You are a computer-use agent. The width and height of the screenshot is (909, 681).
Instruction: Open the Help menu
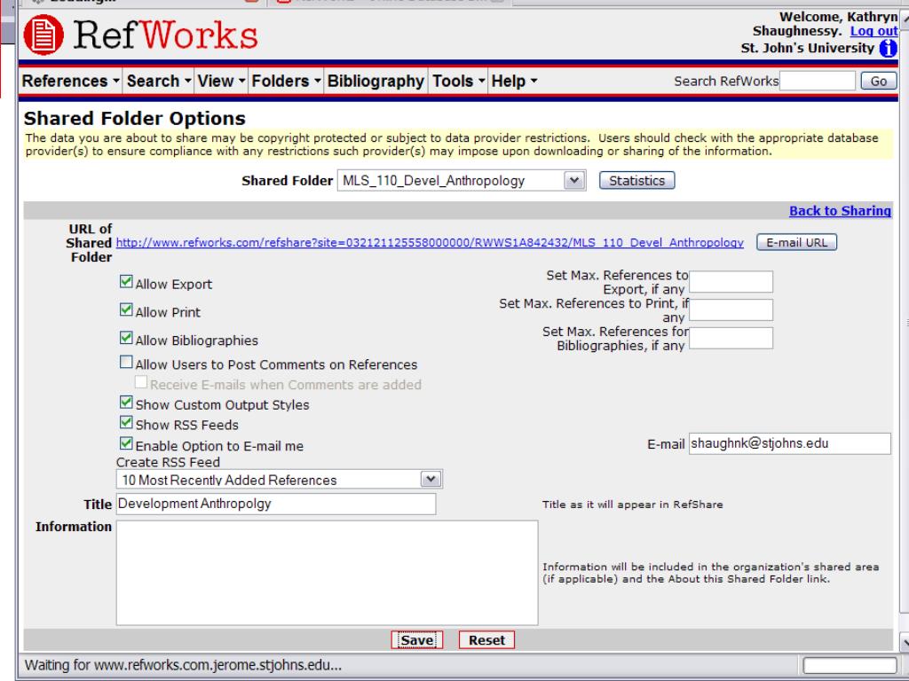514,81
